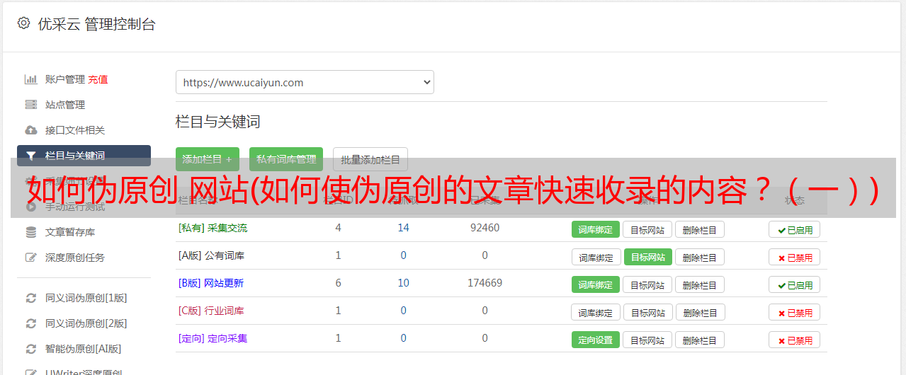
Task: Click the server icon for 站点管理
Action: pos(30,105)
